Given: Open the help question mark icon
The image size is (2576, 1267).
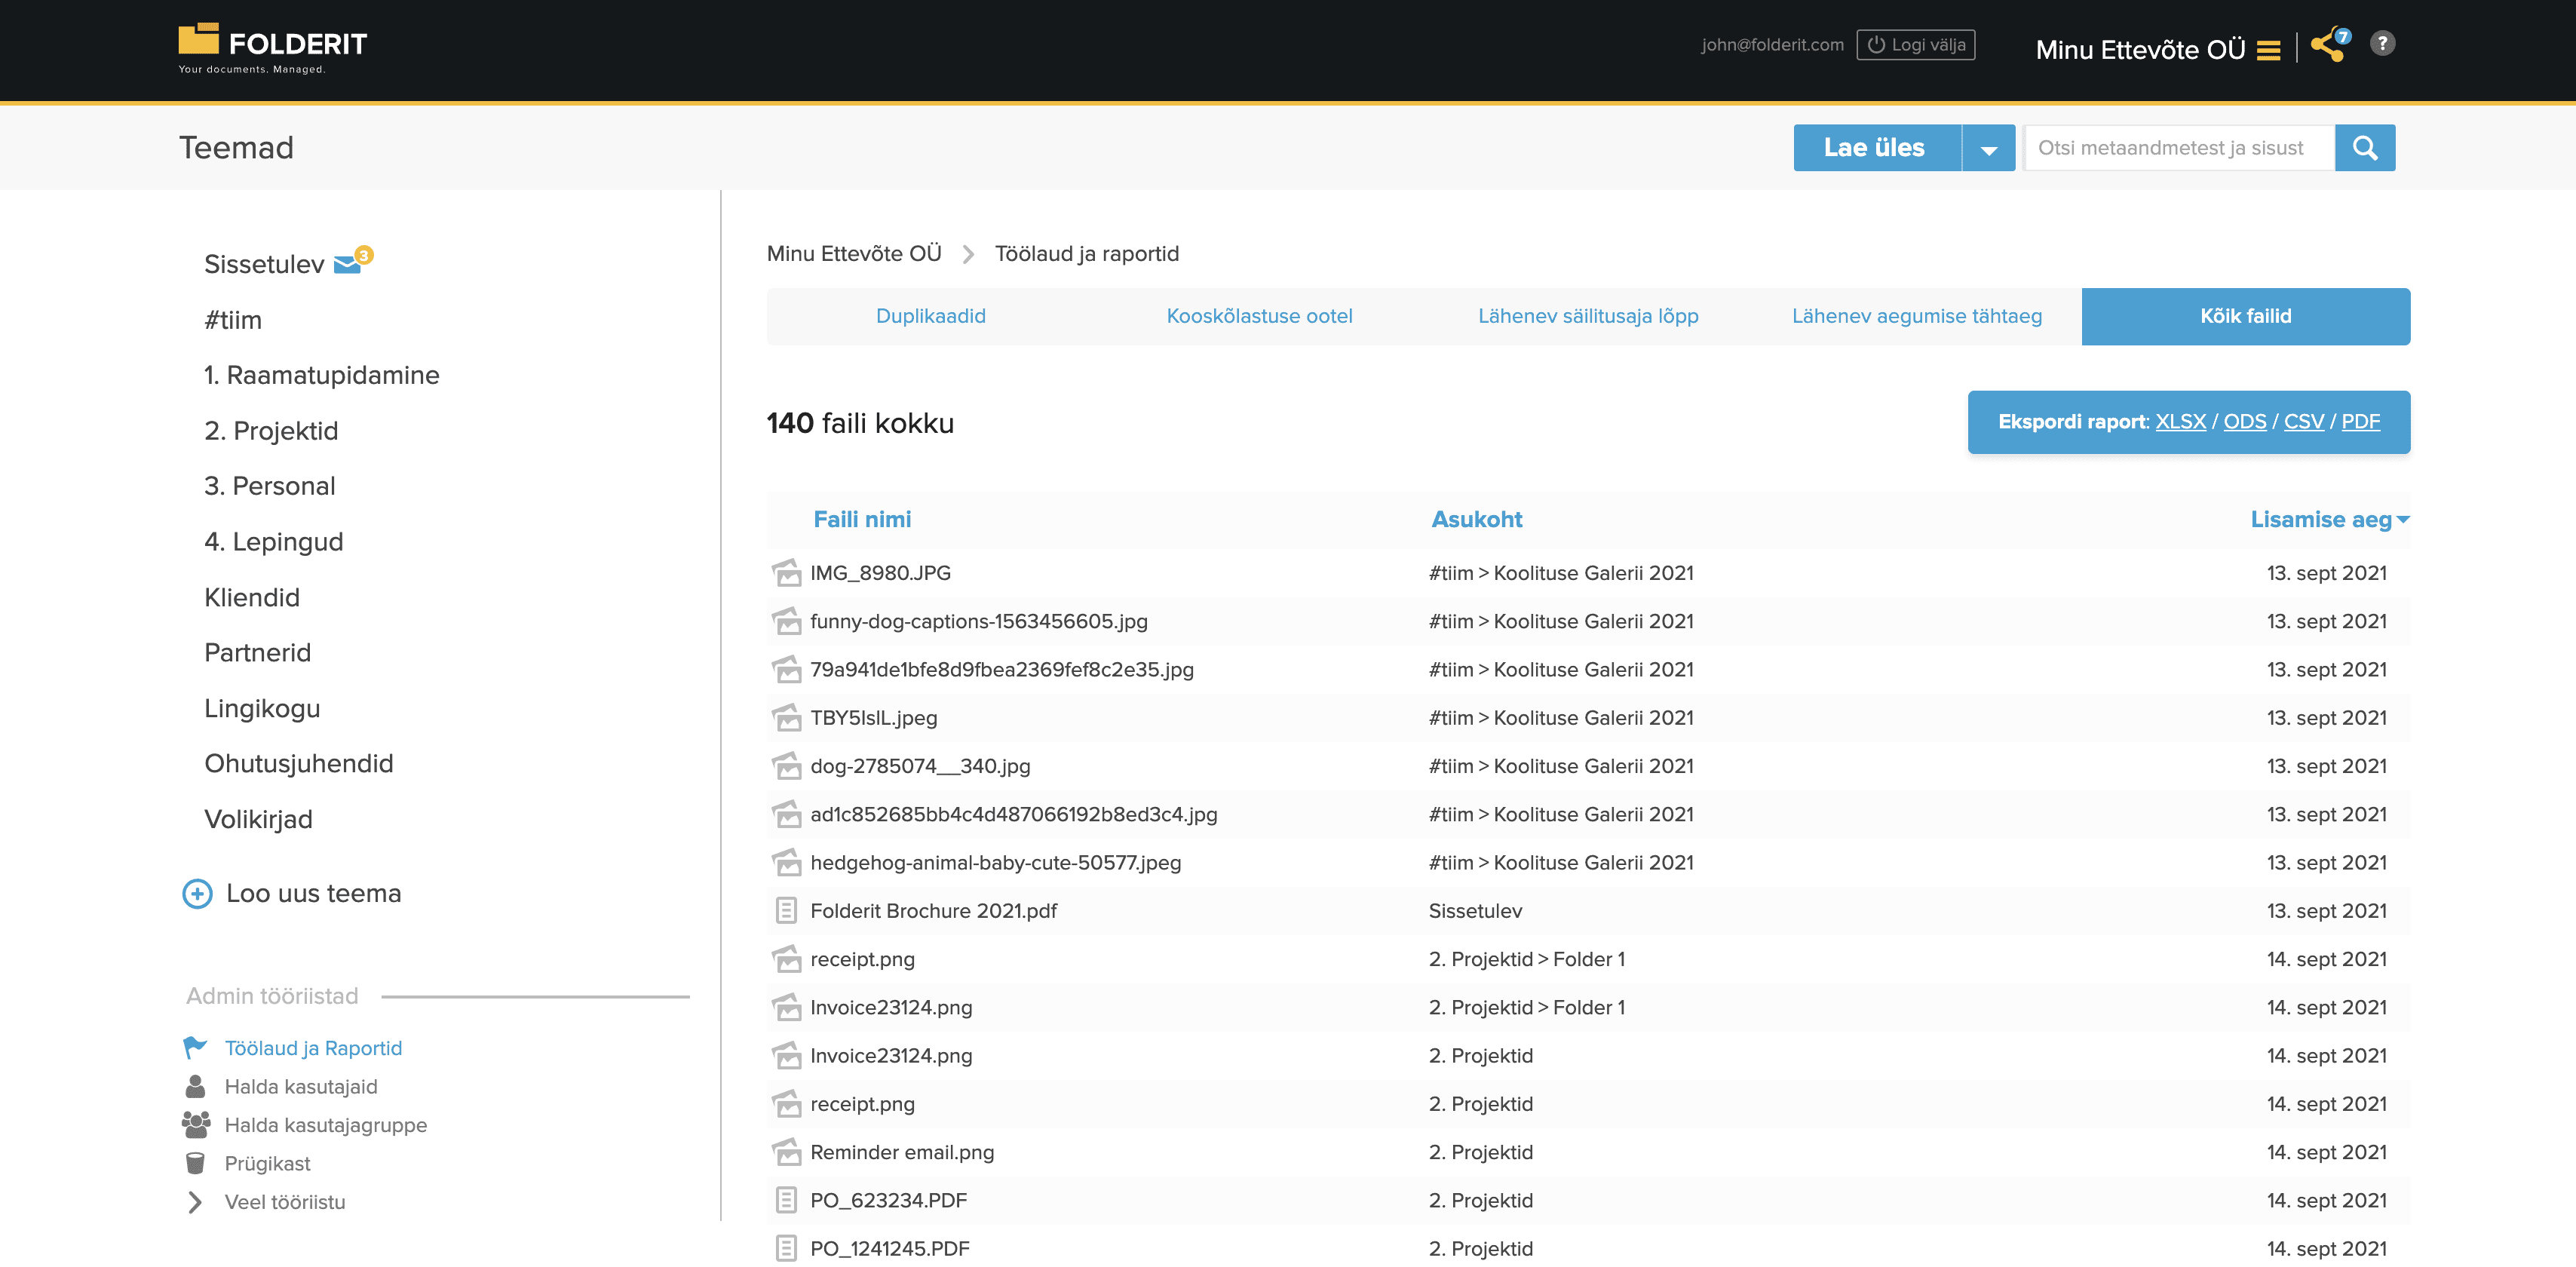Looking at the screenshot, I should pyautogui.click(x=2383, y=44).
